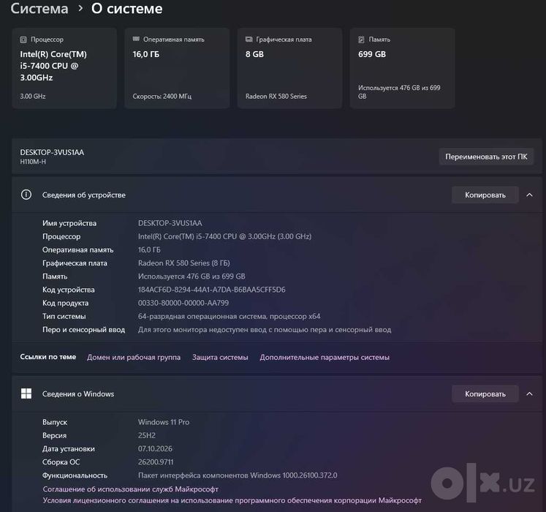Select device code 184ACF6D-8294-44A1-A7DA-B6BAA5CFF5D6
The width and height of the screenshot is (546, 512).
coord(212,290)
